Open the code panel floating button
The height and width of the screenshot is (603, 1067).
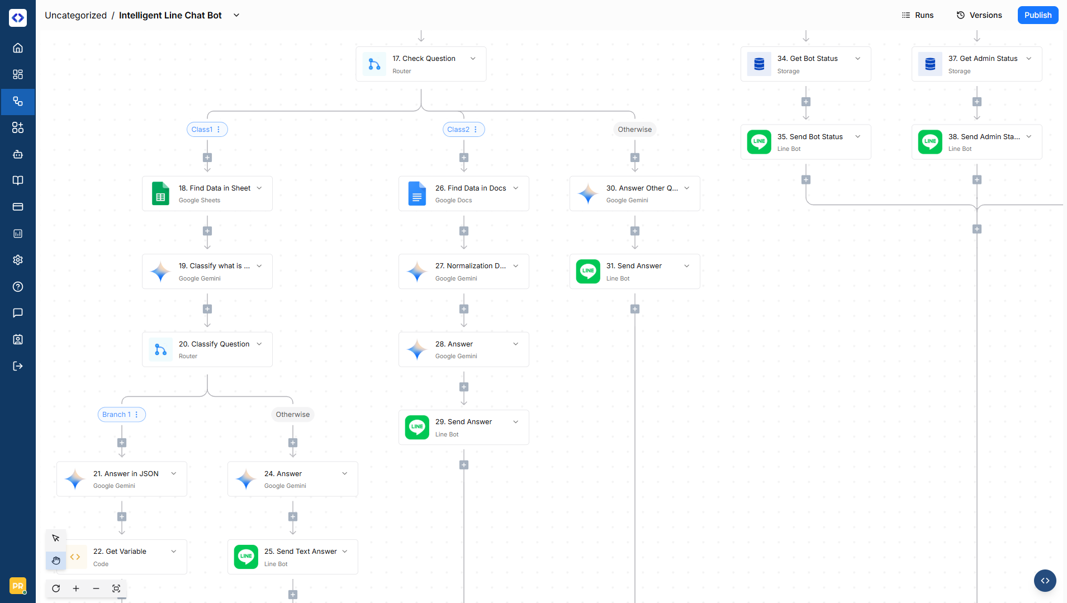(1045, 581)
